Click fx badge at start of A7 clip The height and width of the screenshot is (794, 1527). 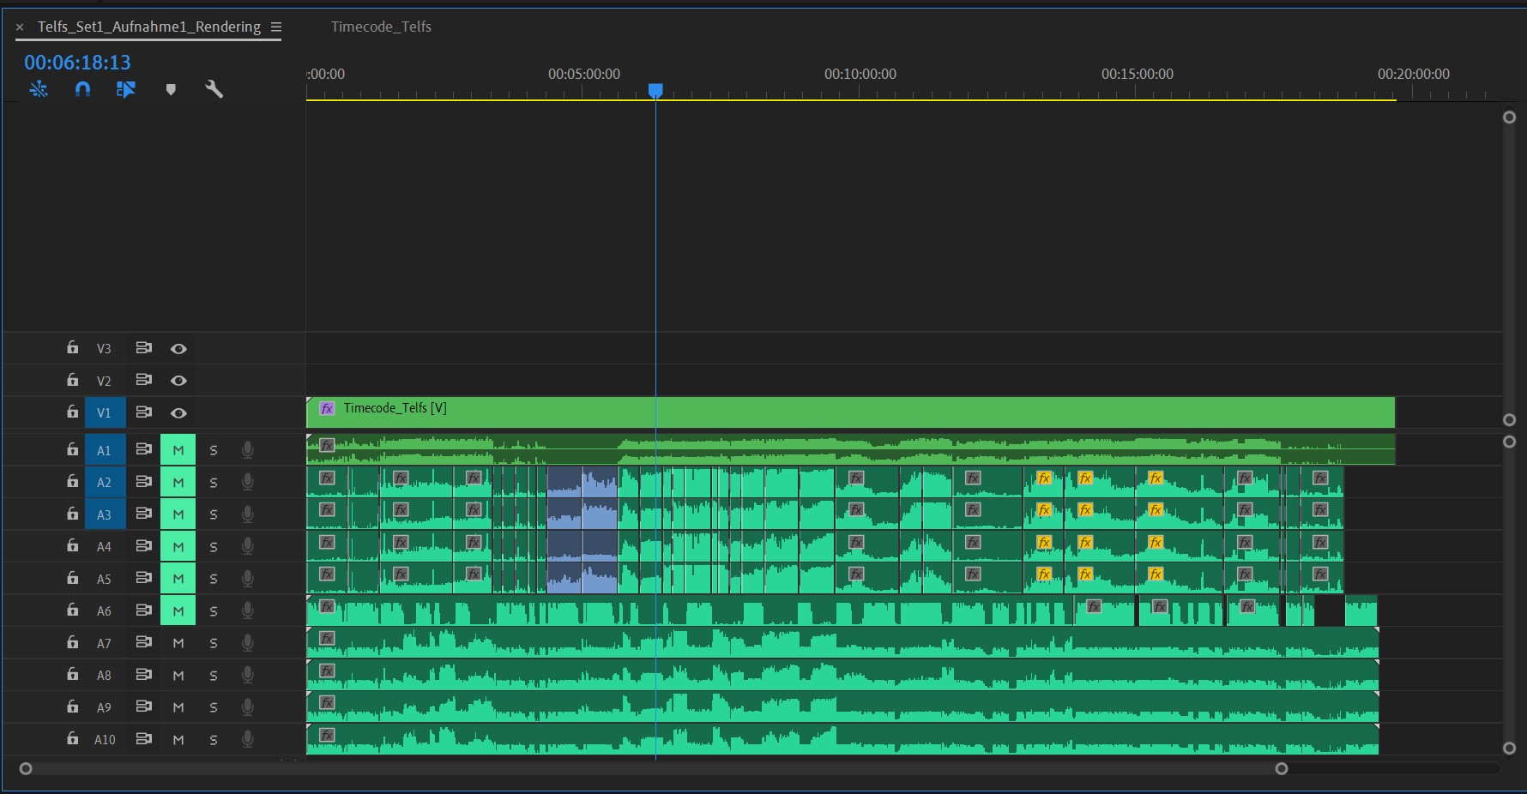(x=327, y=638)
